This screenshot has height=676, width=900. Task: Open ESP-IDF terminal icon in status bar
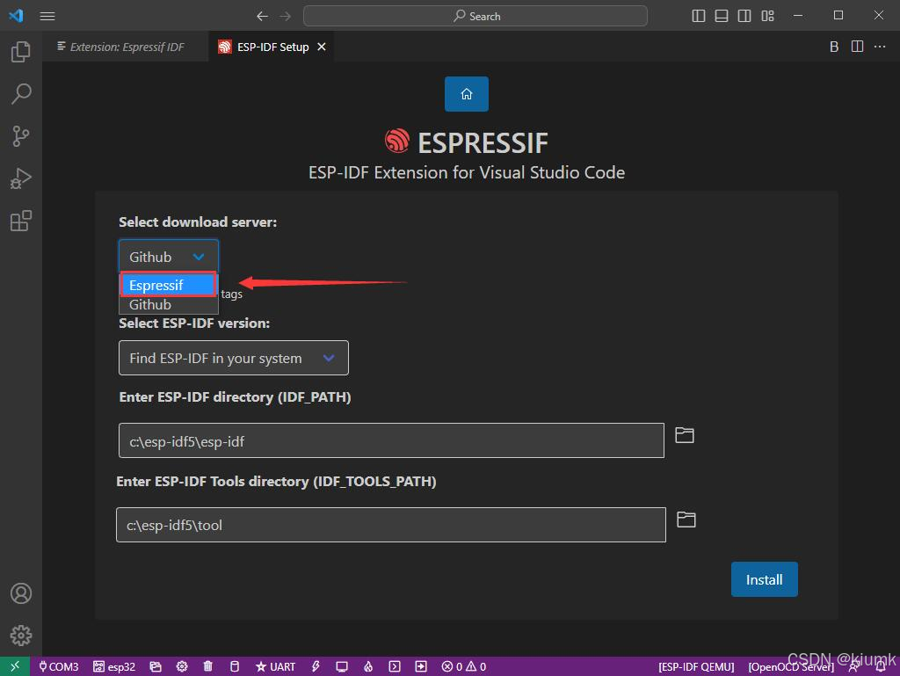[395, 666]
